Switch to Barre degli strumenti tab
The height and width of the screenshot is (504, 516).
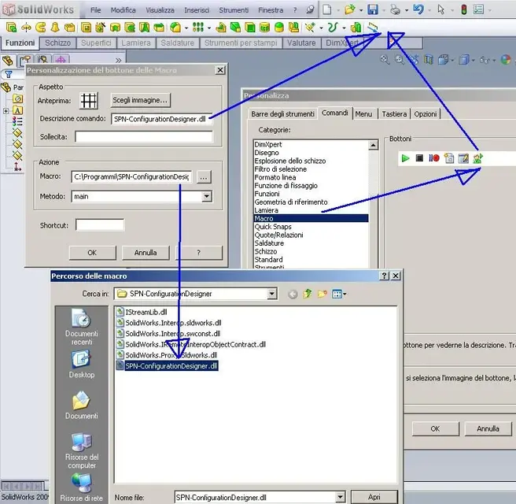click(282, 114)
